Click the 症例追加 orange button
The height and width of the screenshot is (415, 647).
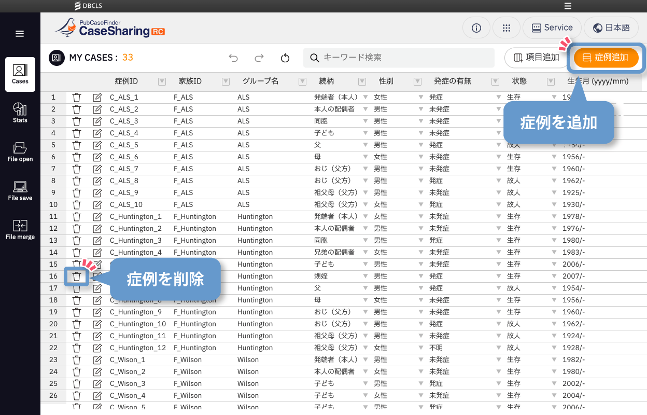tap(606, 58)
